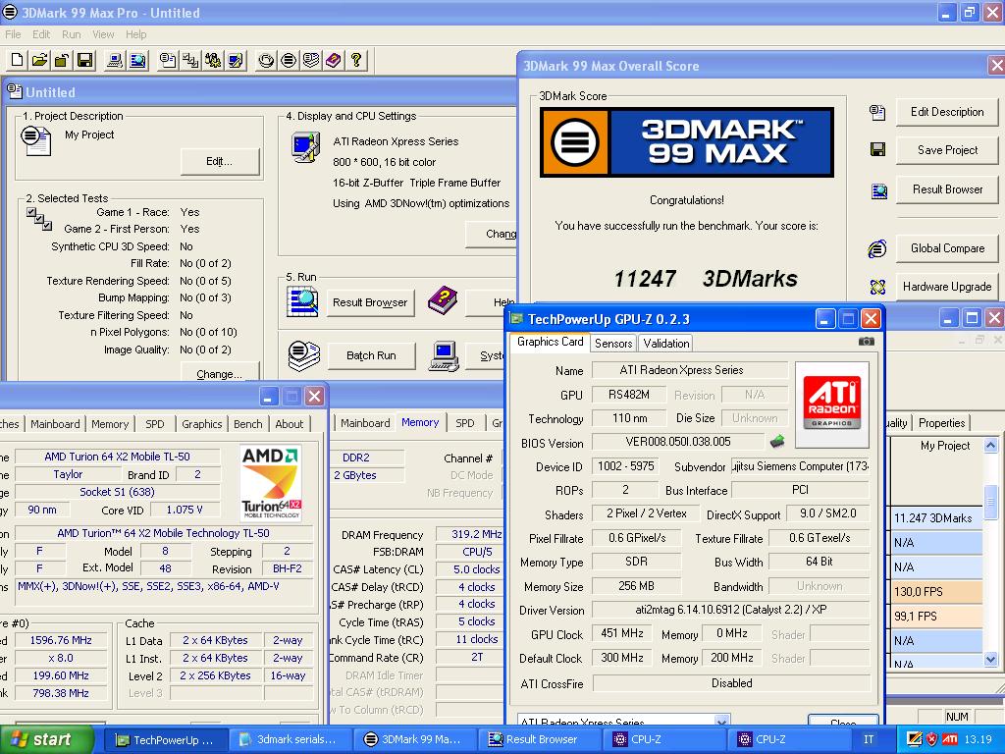Click the ATI tray icon in system tray

click(x=950, y=739)
